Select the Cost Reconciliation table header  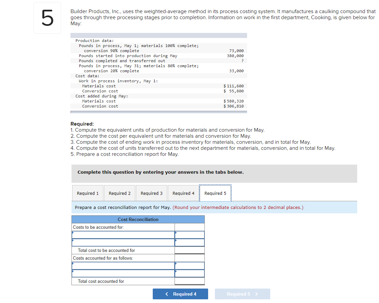(x=138, y=219)
